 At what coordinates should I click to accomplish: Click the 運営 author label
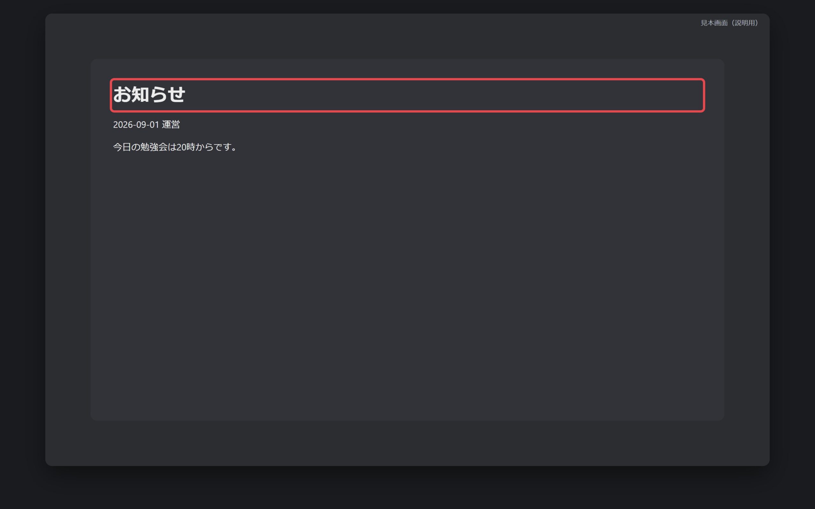tap(171, 125)
